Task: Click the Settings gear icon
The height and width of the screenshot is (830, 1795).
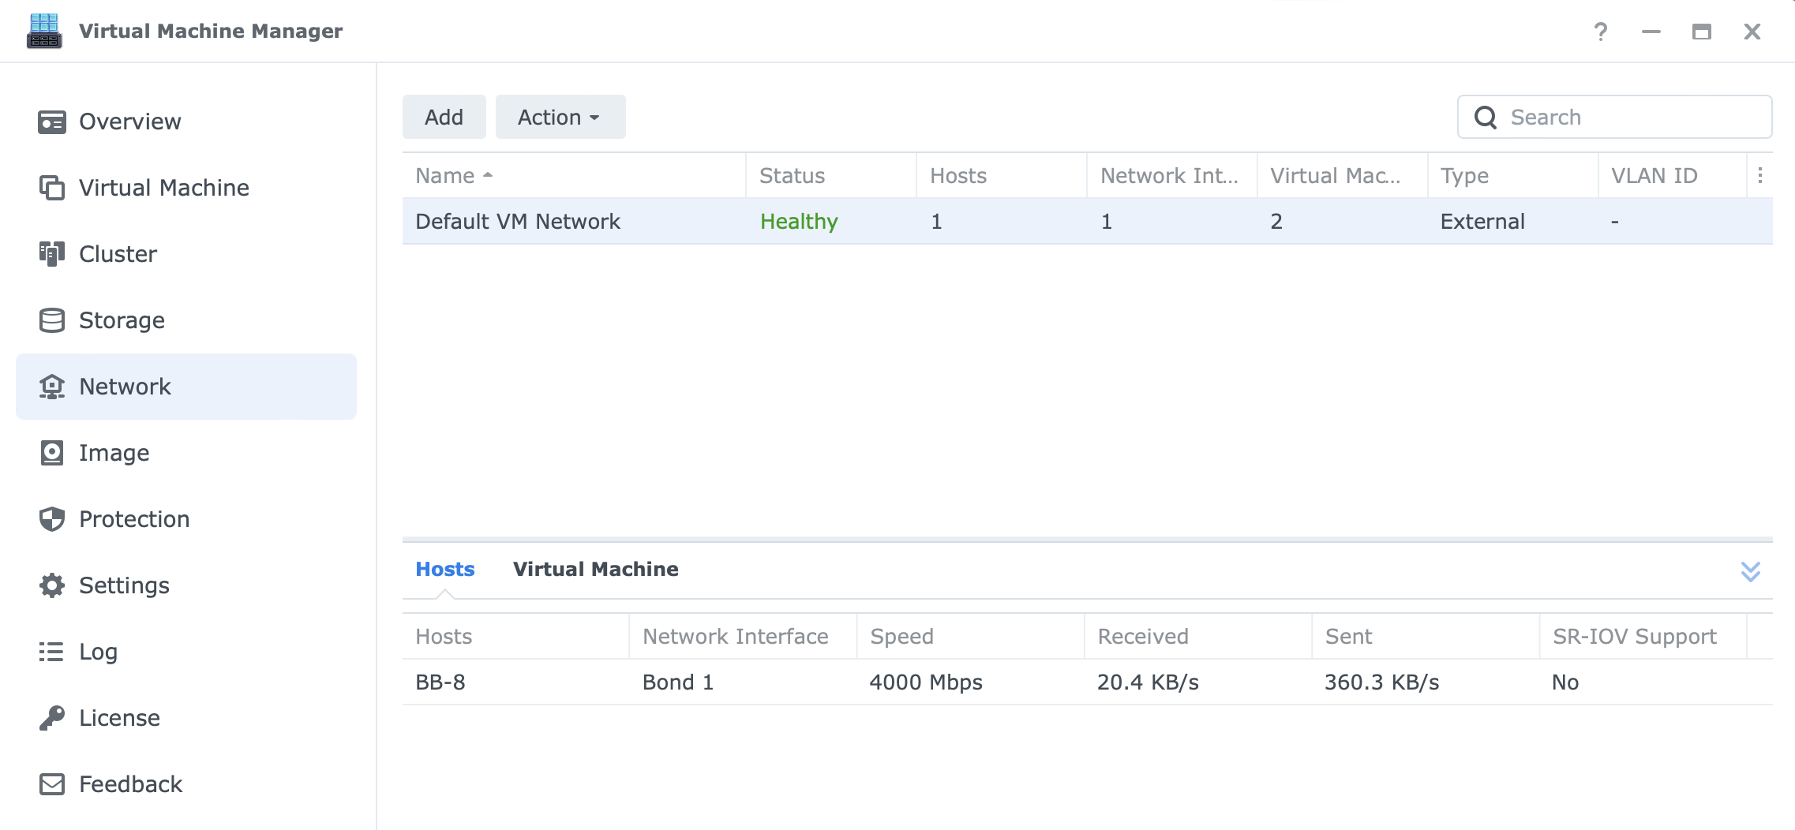Action: (52, 585)
